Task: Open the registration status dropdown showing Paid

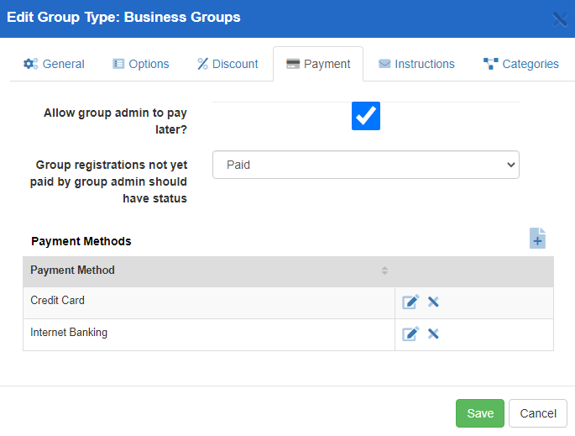Action: click(366, 165)
